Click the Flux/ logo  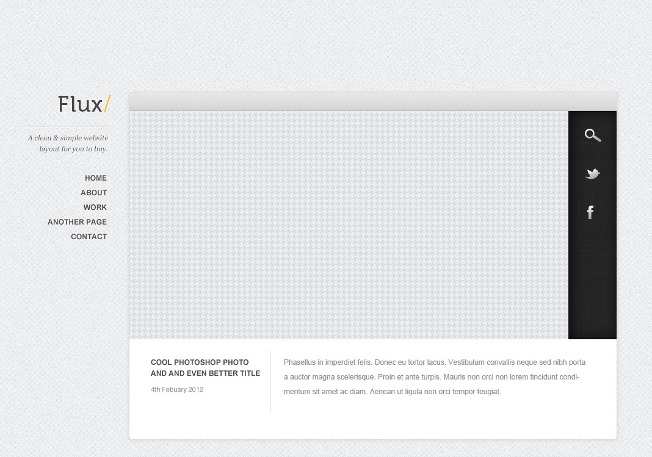click(84, 104)
